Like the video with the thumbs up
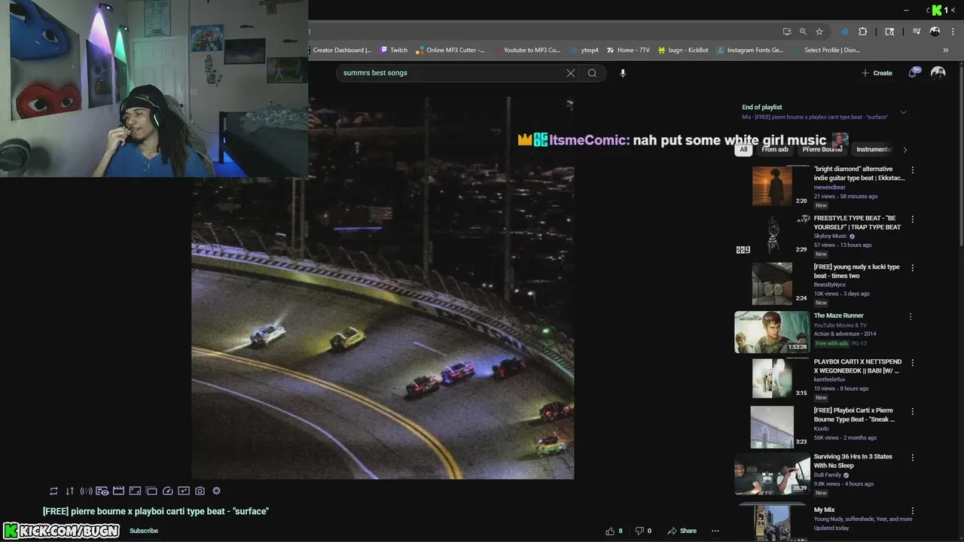The image size is (964, 542). coord(615,531)
